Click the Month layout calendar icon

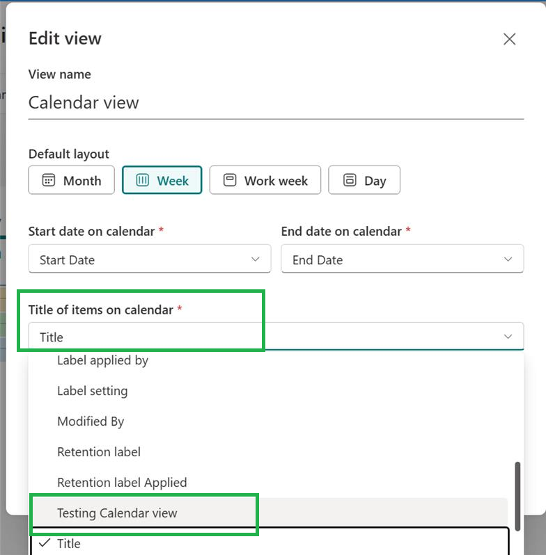[x=49, y=180]
